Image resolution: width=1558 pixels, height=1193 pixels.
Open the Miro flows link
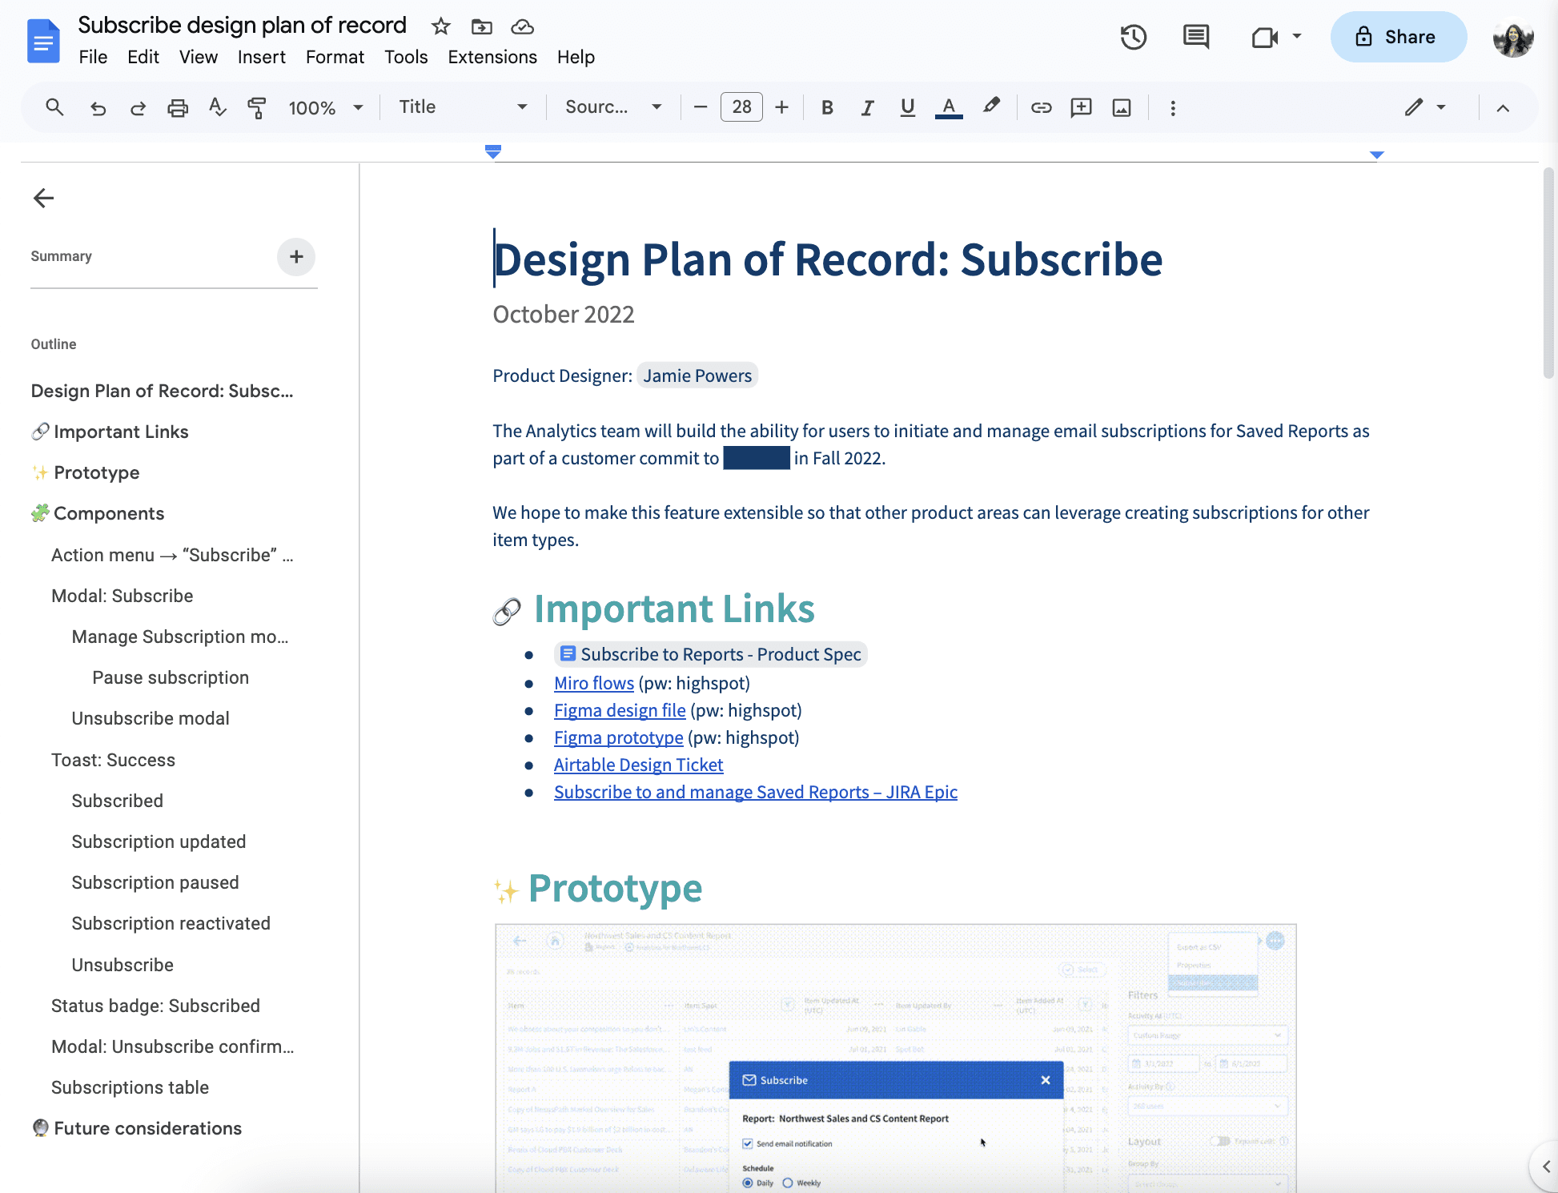click(x=594, y=683)
